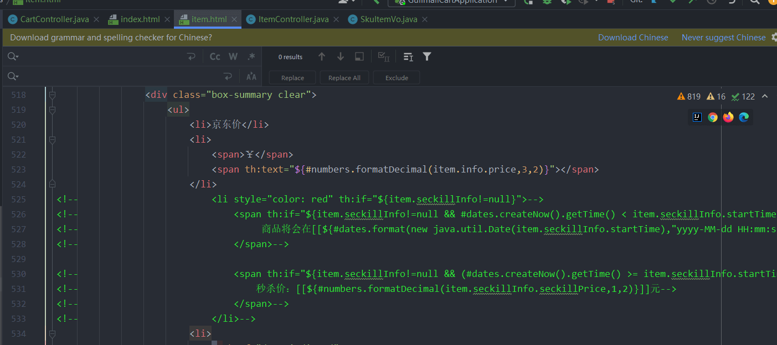This screenshot has width=777, height=345.
Task: Toggle search in selection only
Action: (408, 56)
